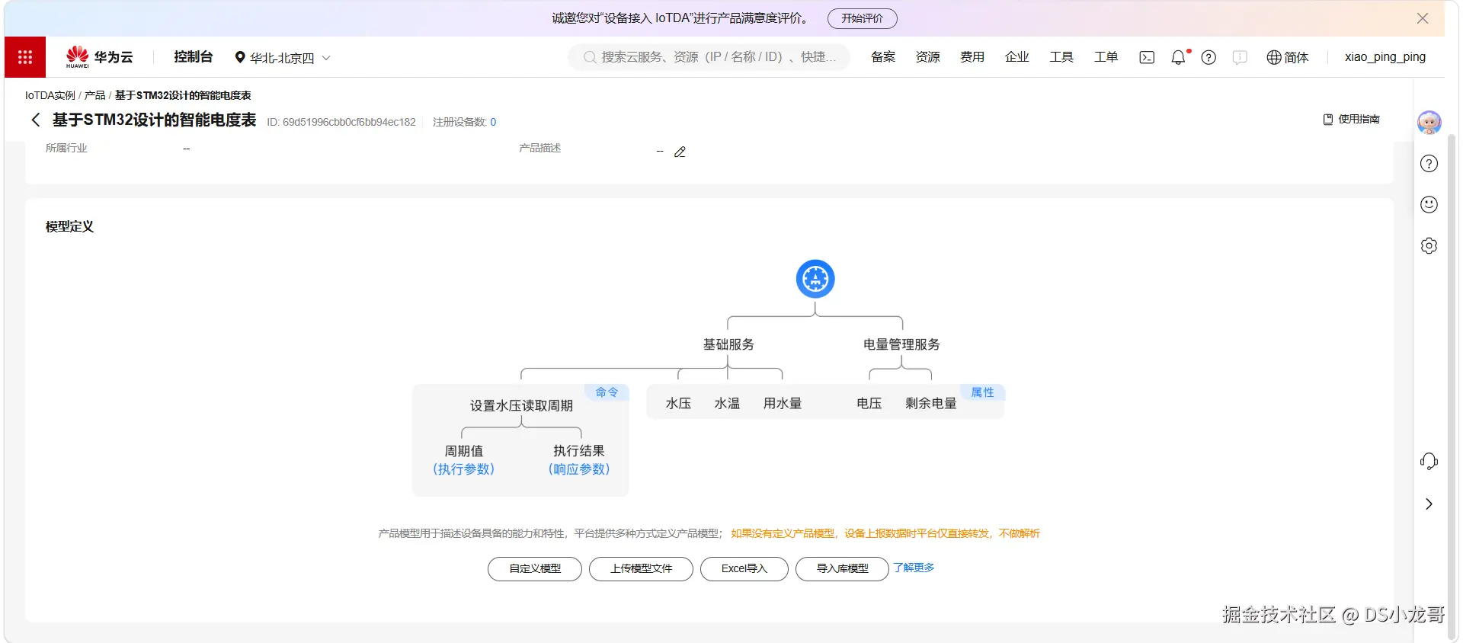This screenshot has width=1463, height=643.
Task: Open the notifications bell
Action: tap(1179, 57)
